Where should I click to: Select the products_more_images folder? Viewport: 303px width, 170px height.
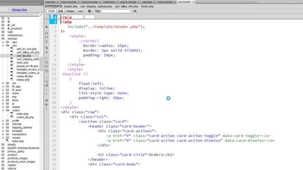click(x=21, y=161)
